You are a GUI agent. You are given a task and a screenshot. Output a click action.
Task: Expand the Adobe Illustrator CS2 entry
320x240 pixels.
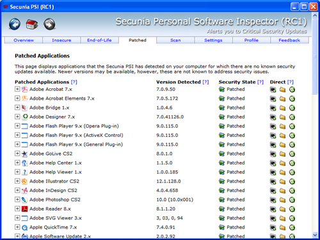(17, 181)
